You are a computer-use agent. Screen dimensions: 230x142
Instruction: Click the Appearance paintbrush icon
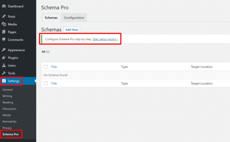point(4,50)
